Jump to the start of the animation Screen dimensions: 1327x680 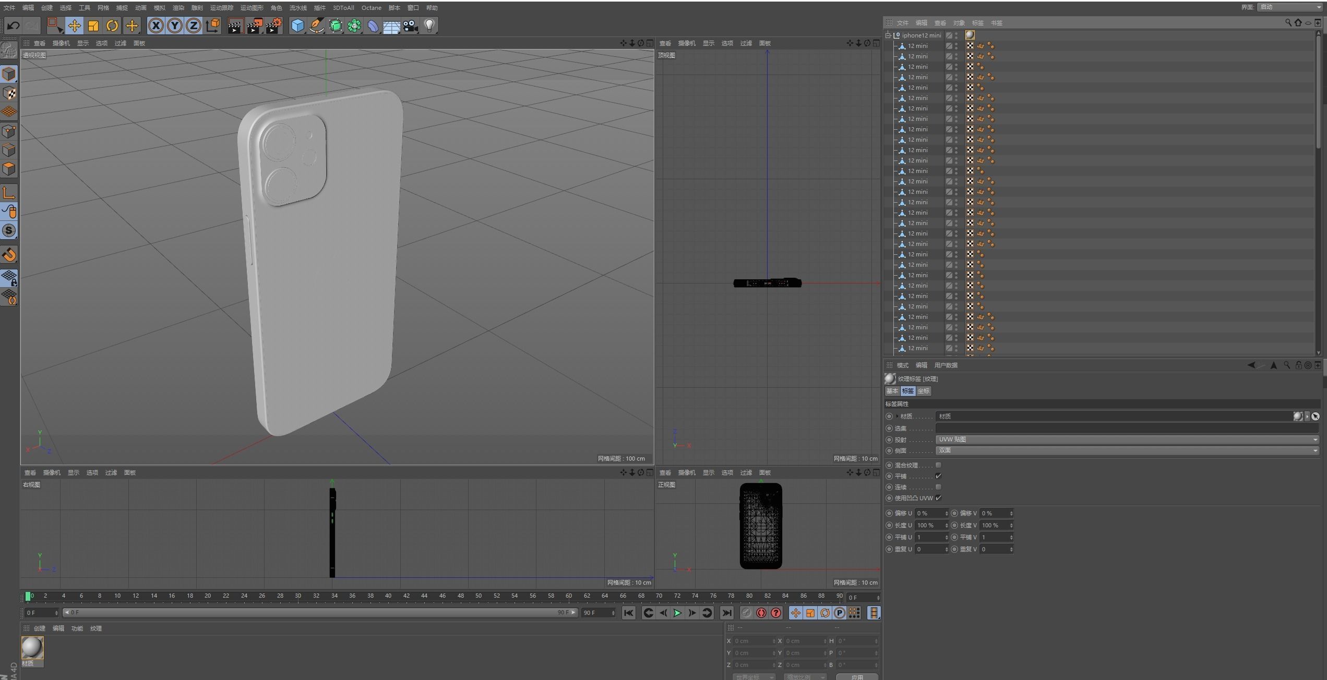(628, 613)
